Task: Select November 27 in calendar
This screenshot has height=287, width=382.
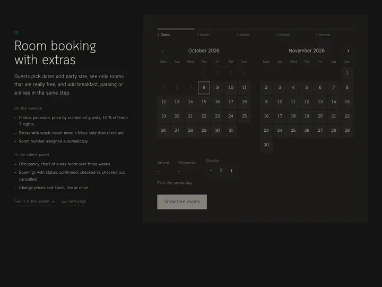Action: pos(320,131)
